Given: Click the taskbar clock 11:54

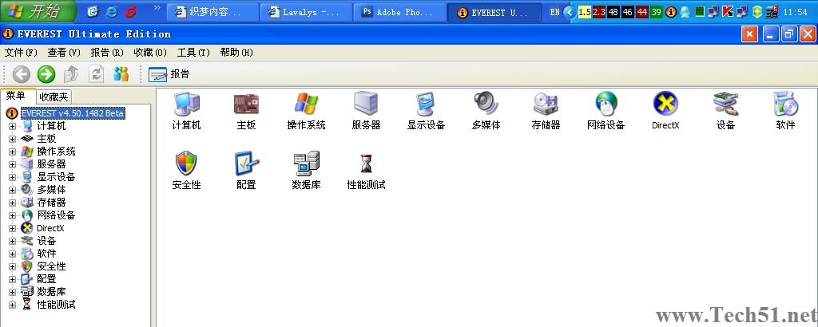Looking at the screenshot, I should click(x=795, y=12).
